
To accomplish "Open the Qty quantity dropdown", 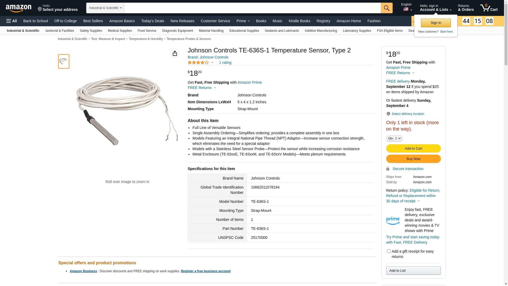I will click(394, 138).
